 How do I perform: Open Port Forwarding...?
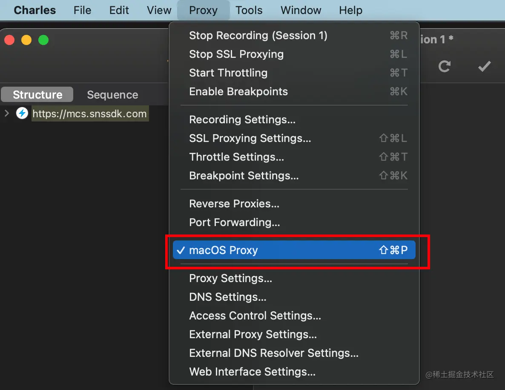[x=294, y=222]
